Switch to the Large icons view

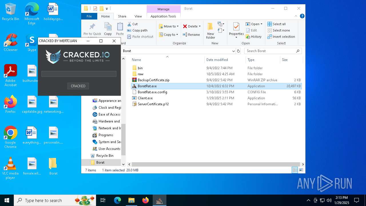click(301, 170)
